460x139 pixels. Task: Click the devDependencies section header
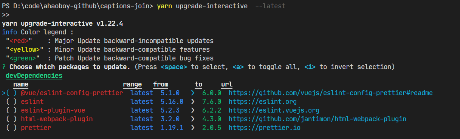[x=34, y=76]
